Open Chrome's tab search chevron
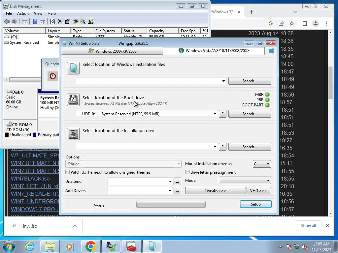Image resolution: width=338 pixels, height=253 pixels. (x=295, y=12)
